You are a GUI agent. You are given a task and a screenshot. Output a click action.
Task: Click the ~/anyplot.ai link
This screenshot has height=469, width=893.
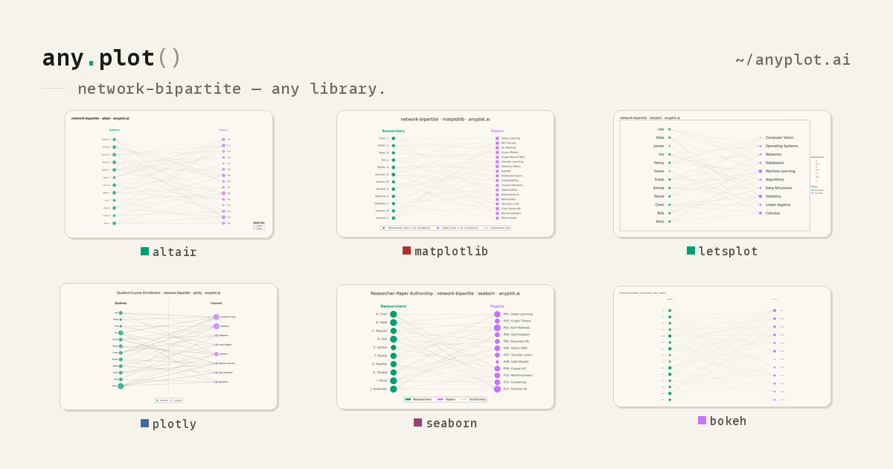(x=793, y=60)
